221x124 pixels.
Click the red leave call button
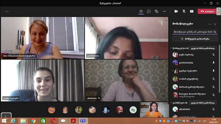click(x=207, y=11)
